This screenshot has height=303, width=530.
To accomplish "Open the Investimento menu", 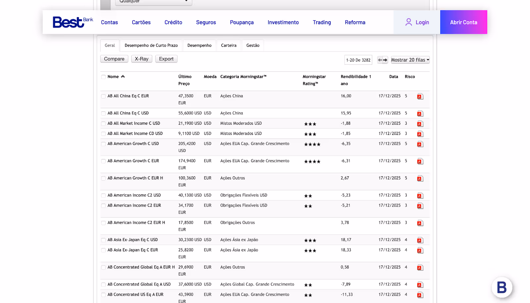I will 283,22.
